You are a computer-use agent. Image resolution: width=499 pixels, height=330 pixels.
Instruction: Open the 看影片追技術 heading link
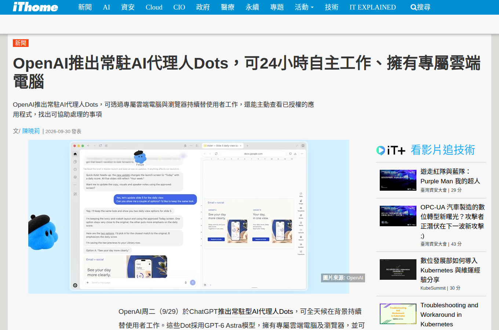443,150
